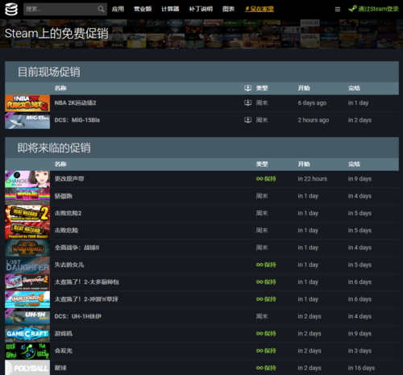This screenshot has height=375, width=403.
Task: Click 完结 column header in upcoming promotions
Action: click(354, 164)
